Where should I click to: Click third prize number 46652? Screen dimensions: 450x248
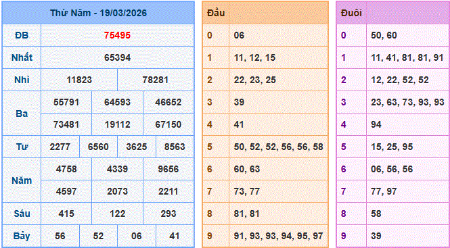pos(168,102)
